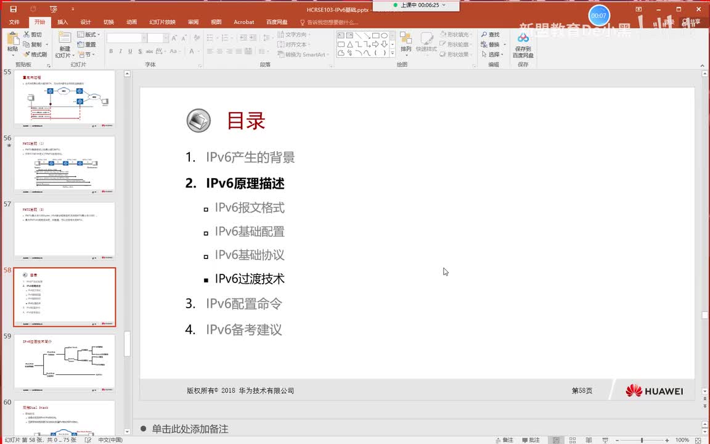Open the 节 (Section) dropdown
Screen dimensions: 710x444
[87, 54]
